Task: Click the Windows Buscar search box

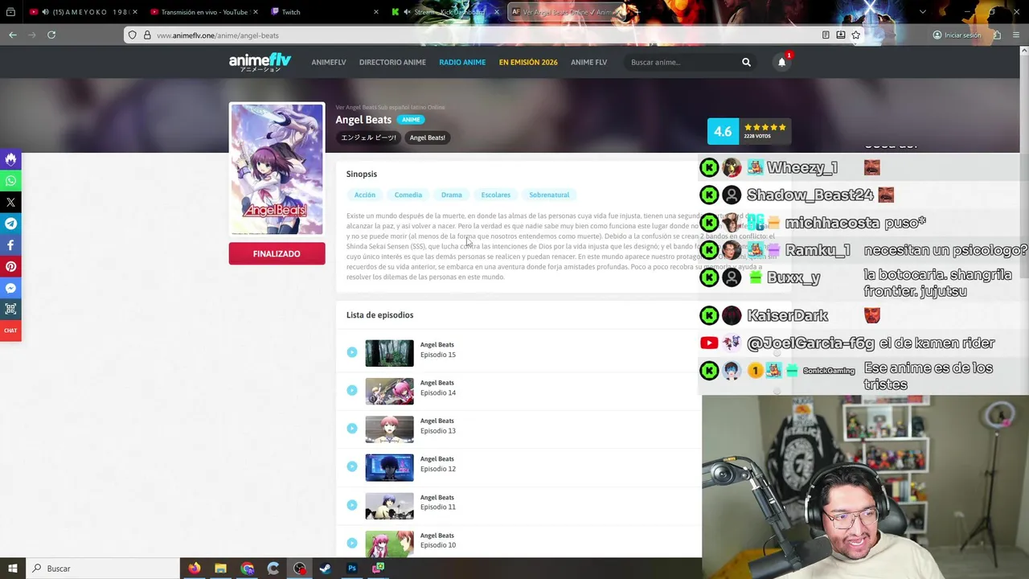Action: point(103,569)
